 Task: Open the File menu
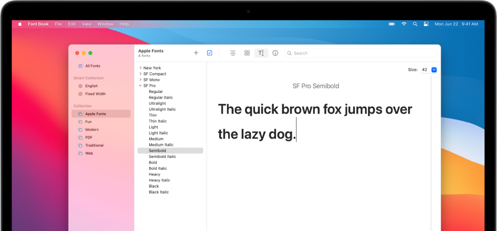pyautogui.click(x=58, y=24)
